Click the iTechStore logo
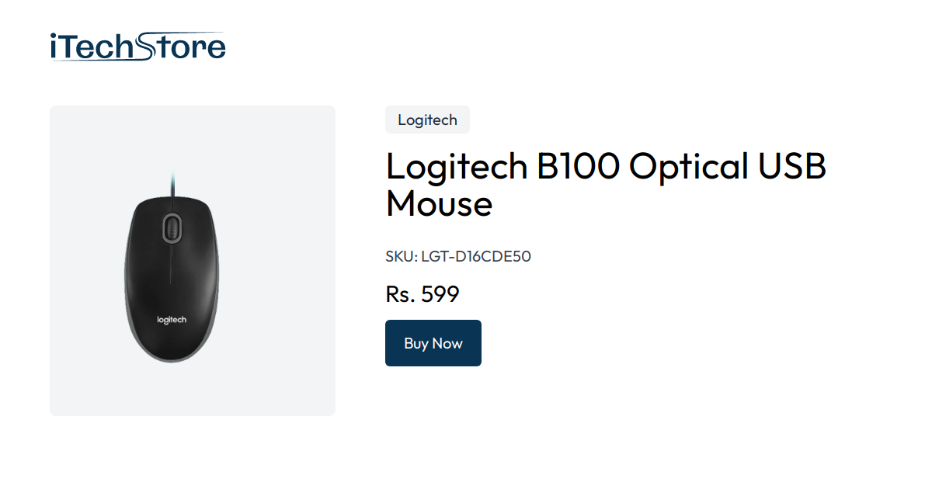Image resolution: width=932 pixels, height=489 pixels. pyautogui.click(x=137, y=47)
